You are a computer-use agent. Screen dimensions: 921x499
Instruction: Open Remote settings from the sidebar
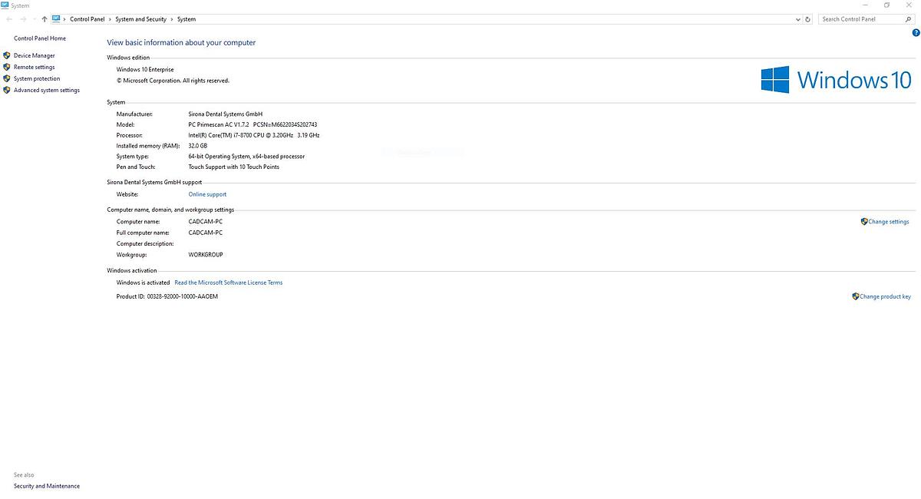34,67
